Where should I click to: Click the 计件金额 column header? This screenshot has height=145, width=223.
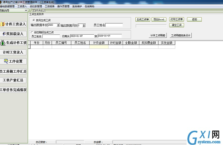pyautogui.click(x=99, y=43)
